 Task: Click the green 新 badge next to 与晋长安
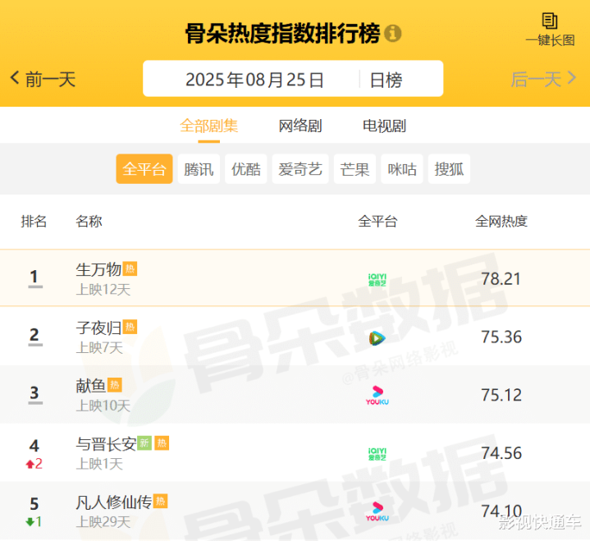click(144, 442)
